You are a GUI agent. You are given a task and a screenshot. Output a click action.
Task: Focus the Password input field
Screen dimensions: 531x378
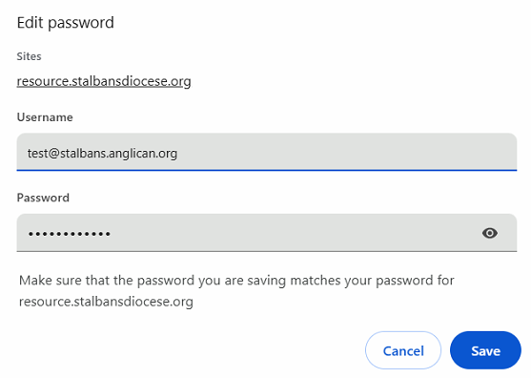click(267, 233)
